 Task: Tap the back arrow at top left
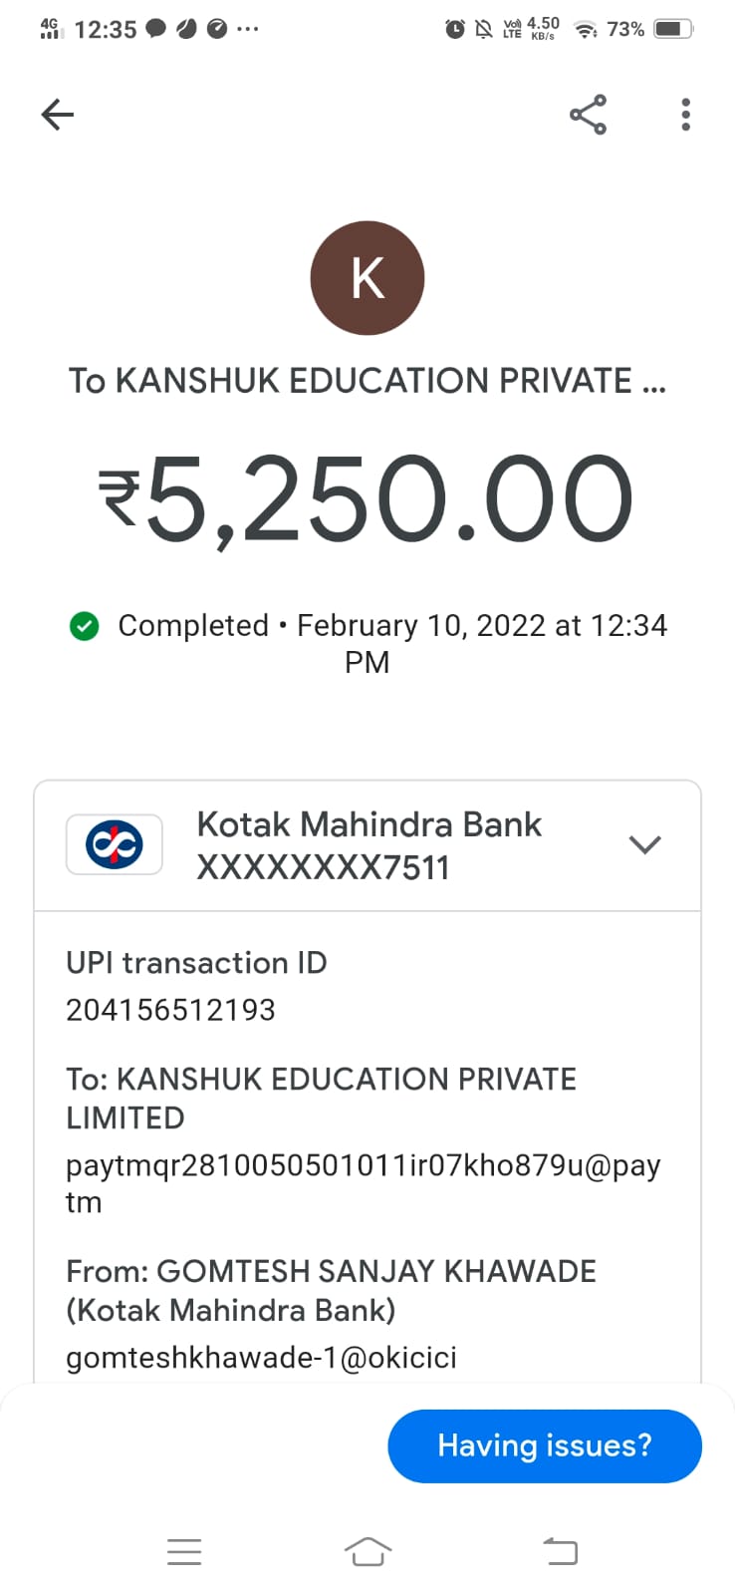coord(58,115)
